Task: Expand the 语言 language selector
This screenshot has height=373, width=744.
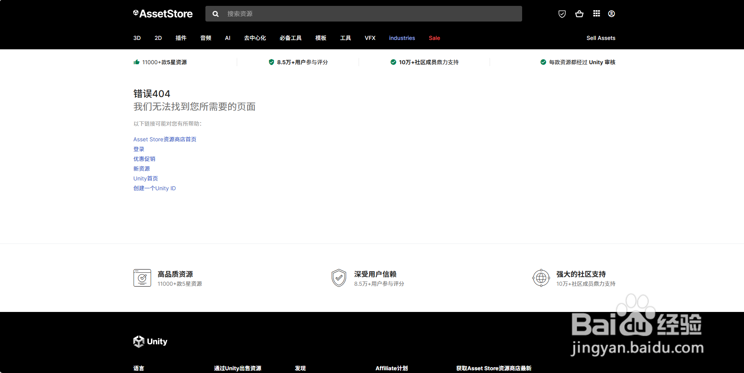Action: pos(138,368)
